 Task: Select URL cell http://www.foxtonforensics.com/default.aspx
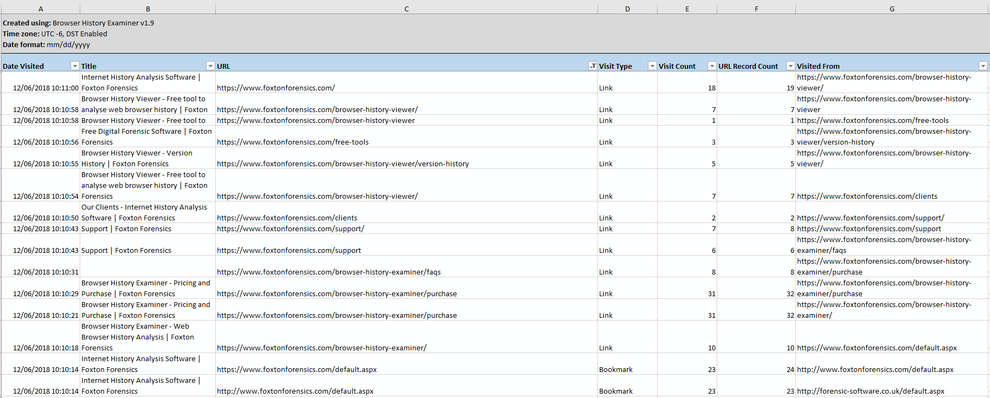pyautogui.click(x=407, y=386)
